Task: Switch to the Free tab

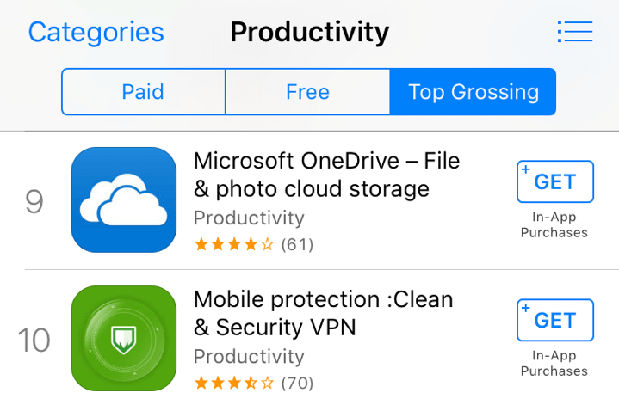Action: [x=307, y=92]
